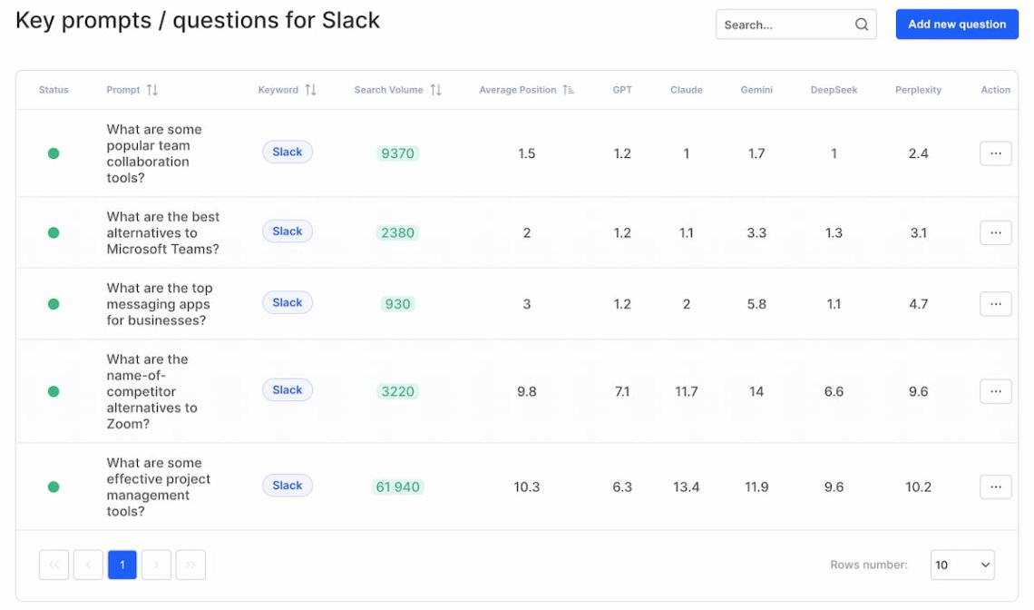Screen dimensions: 1034x610
Task: Open the Rows number dropdown
Action: click(x=962, y=565)
